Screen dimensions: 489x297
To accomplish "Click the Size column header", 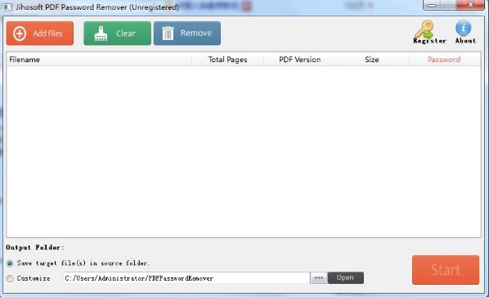I will pos(372,59).
